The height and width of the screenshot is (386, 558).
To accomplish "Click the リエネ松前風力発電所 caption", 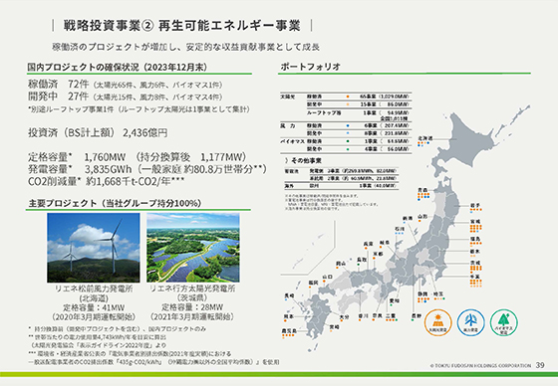I will [94, 289].
